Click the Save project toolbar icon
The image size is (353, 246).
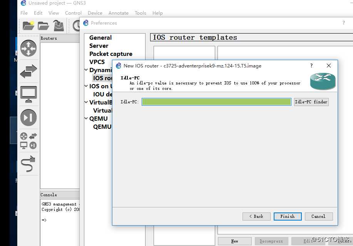coord(59,25)
